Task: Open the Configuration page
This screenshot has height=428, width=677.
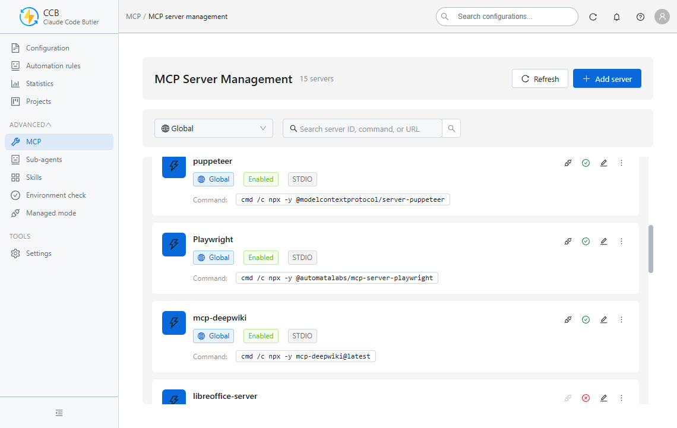Action: click(x=59, y=48)
